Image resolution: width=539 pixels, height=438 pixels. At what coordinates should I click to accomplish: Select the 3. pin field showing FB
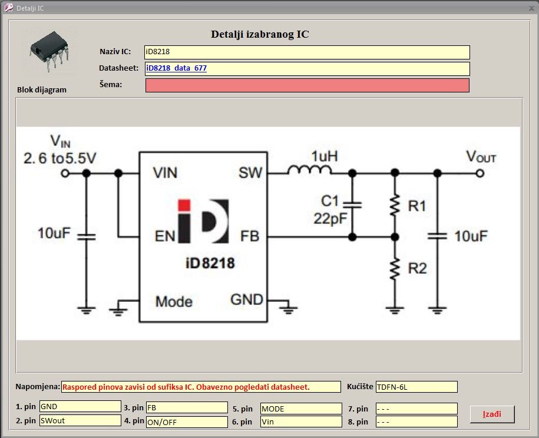[x=186, y=407]
